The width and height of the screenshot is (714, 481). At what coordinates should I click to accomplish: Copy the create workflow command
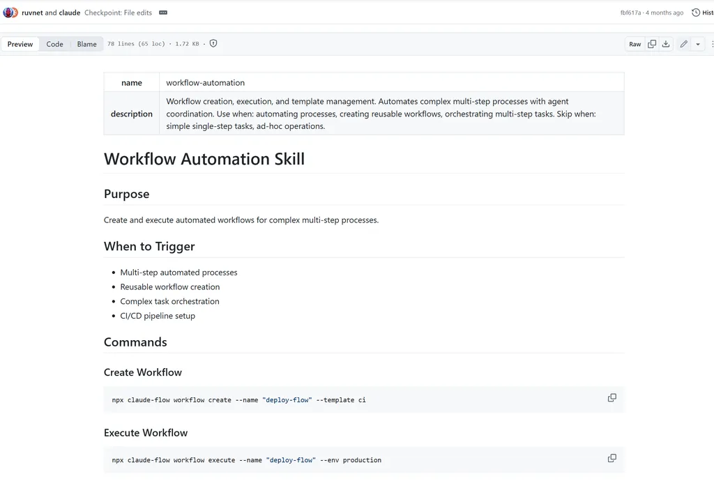(x=612, y=398)
